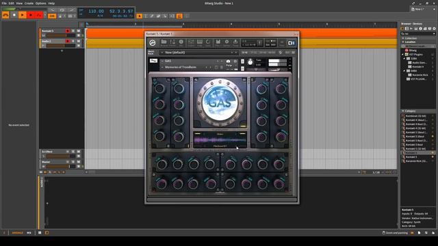The width and height of the screenshot is (438, 246).
Task: Collapse the Category section in browser
Action: (403, 111)
